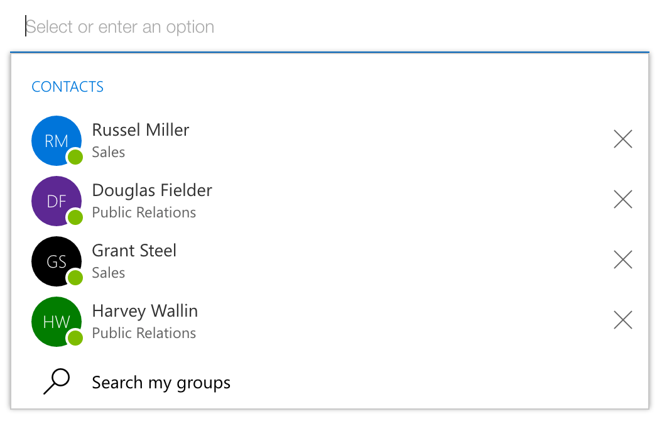This screenshot has height=421, width=662.
Task: Click Douglas Fielder's purple DF avatar
Action: click(x=55, y=200)
